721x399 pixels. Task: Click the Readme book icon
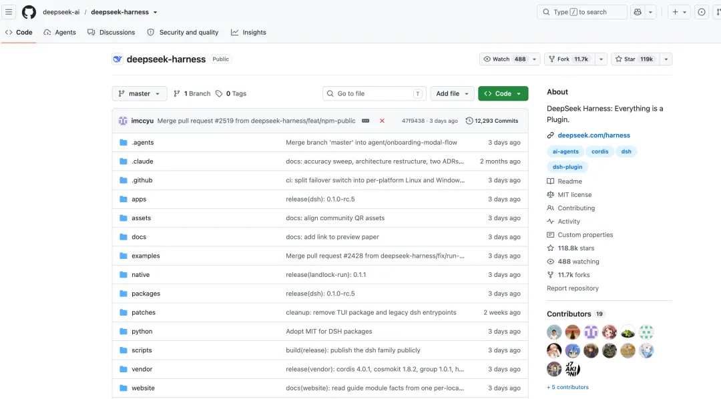tap(550, 181)
